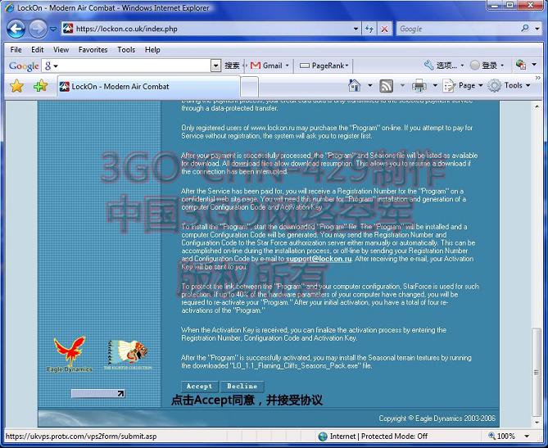The height and width of the screenshot is (448, 548).
Task: Click the Google toolbar 搜索 button
Action: tap(232, 66)
